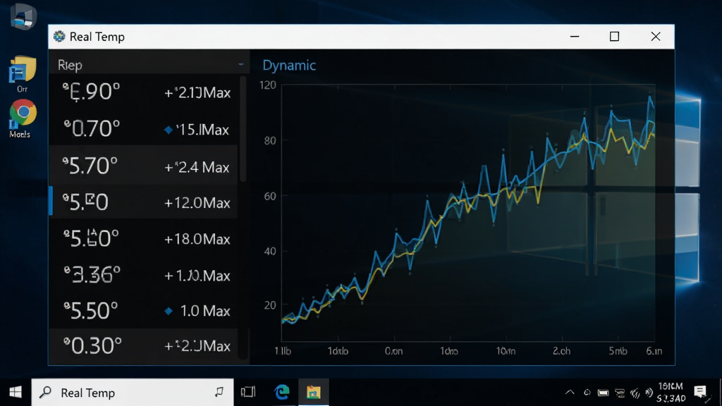Click the Real Temp gear icon in title bar
722x406 pixels.
point(59,37)
